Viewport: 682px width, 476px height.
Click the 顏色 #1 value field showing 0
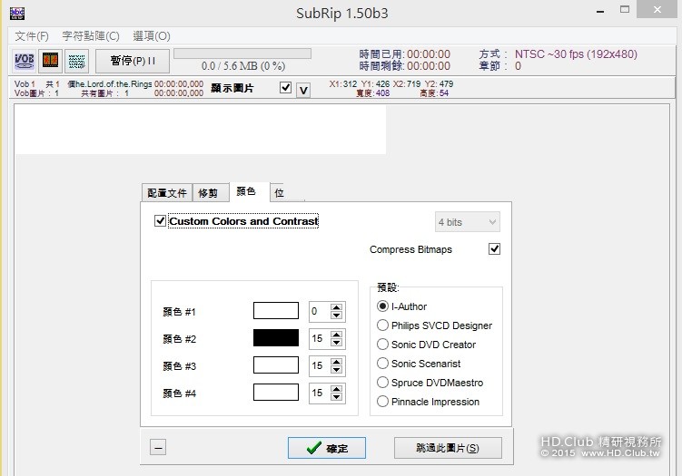[320, 311]
